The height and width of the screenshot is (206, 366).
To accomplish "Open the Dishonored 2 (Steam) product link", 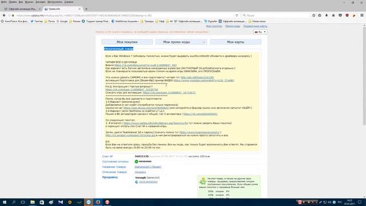I will coord(148,167).
